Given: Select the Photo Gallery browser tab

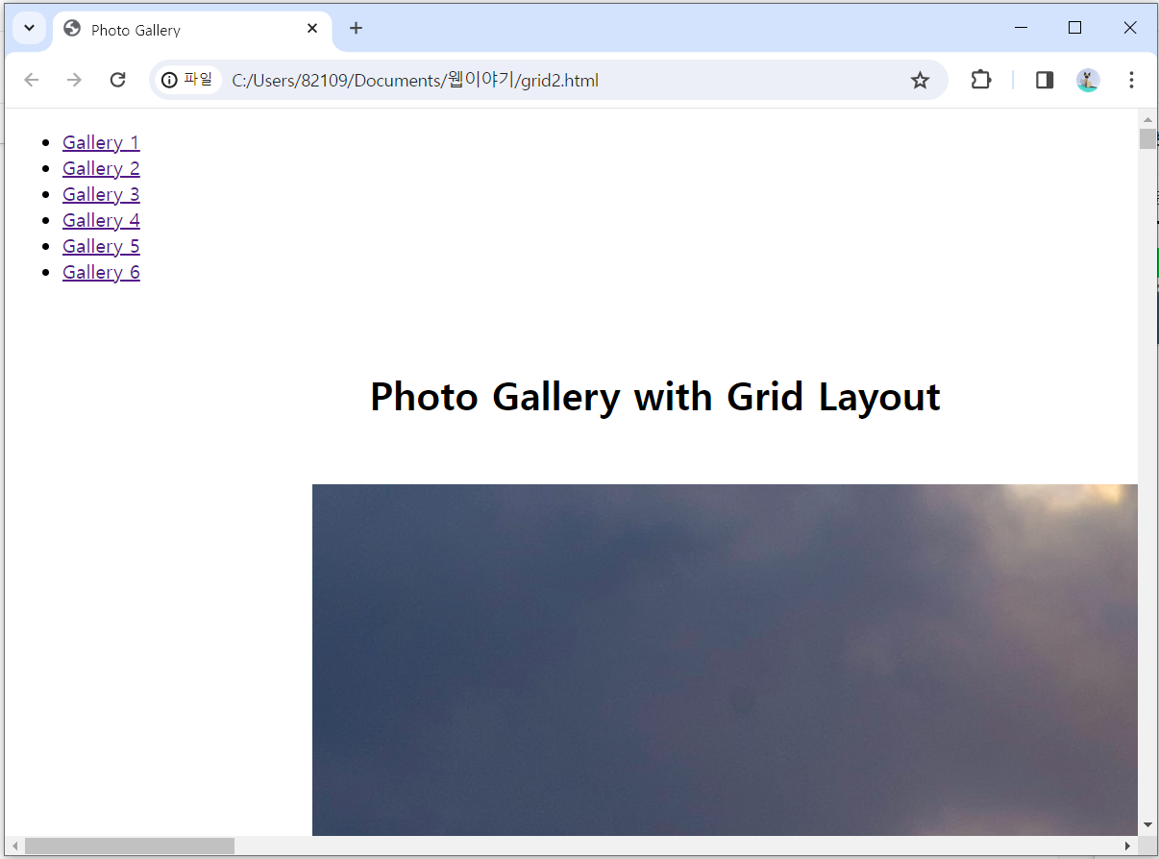Looking at the screenshot, I should 192,30.
